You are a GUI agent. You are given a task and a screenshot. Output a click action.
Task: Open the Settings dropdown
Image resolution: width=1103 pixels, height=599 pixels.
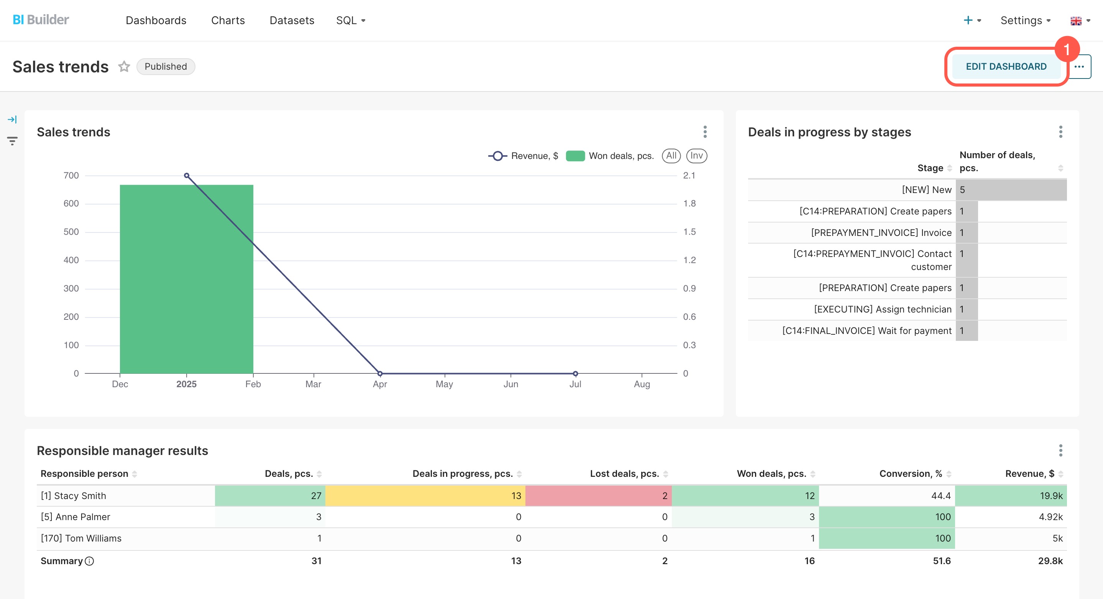coord(1025,20)
